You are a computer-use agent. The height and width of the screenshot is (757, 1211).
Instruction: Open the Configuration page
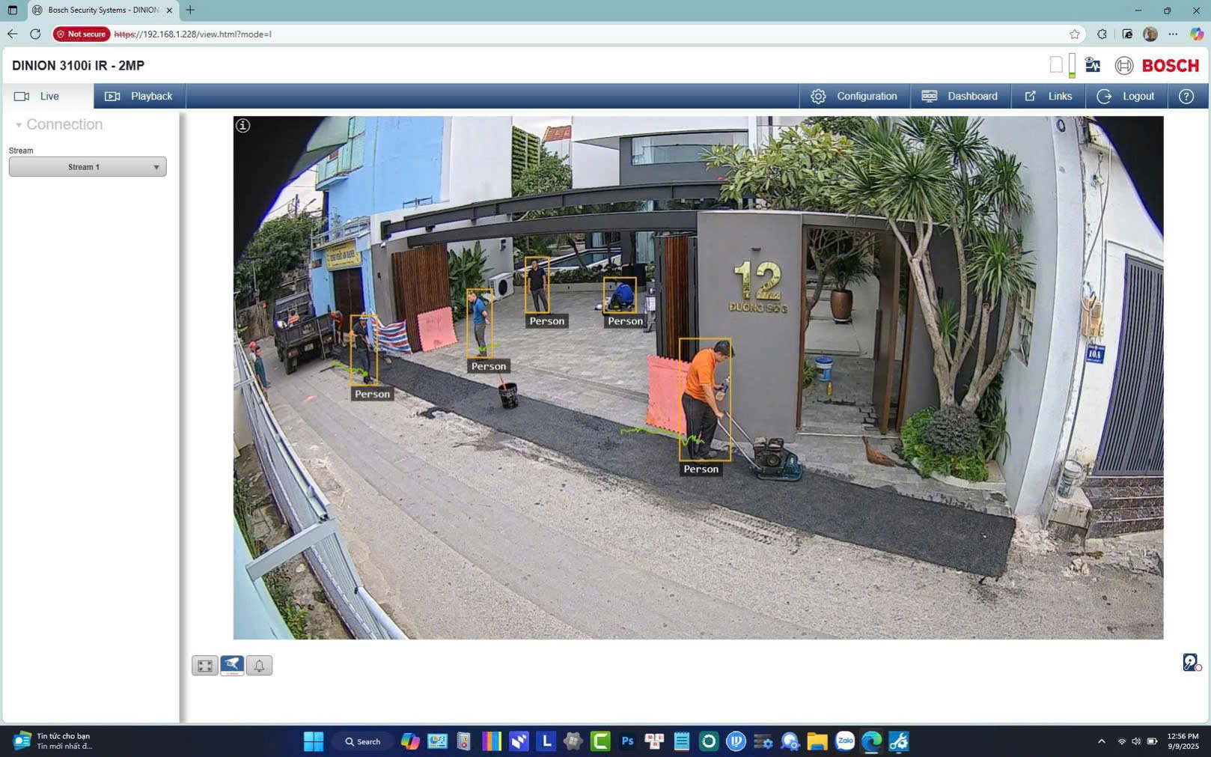[x=854, y=97]
